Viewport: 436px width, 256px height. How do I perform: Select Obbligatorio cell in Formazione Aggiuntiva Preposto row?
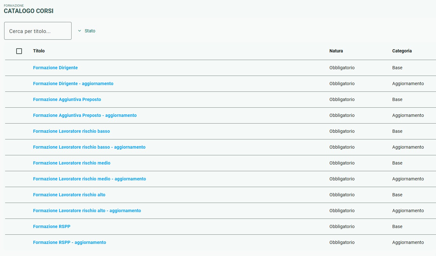(342, 99)
